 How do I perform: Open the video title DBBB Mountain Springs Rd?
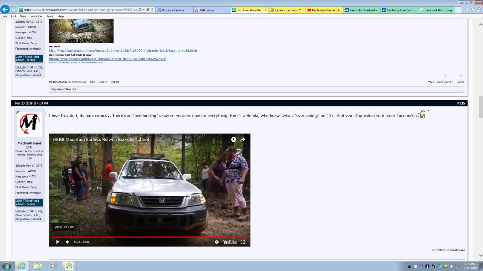click(x=101, y=139)
